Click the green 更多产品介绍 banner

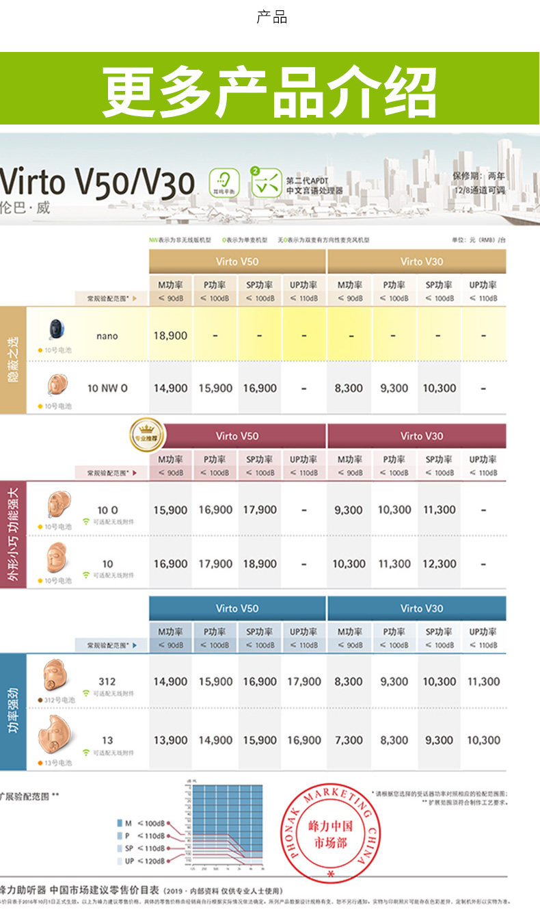[270, 89]
